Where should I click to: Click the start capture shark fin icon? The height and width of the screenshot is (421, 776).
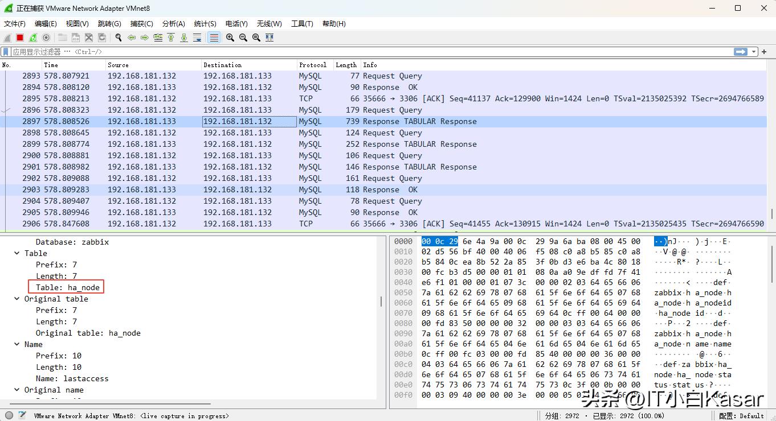pyautogui.click(x=7, y=38)
